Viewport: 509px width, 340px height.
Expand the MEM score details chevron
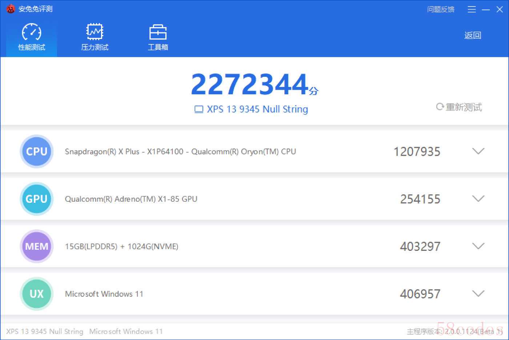click(x=478, y=246)
